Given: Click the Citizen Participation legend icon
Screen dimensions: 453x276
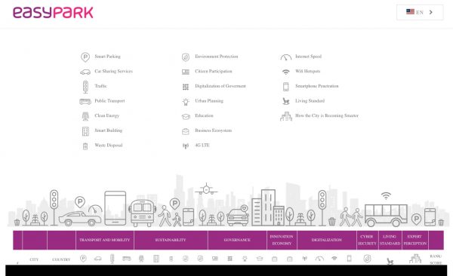Looking at the screenshot, I should [186, 72].
